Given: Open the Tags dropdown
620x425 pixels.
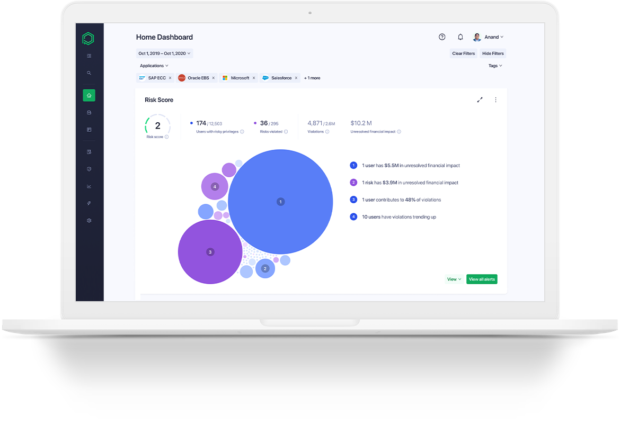Looking at the screenshot, I should tap(494, 65).
